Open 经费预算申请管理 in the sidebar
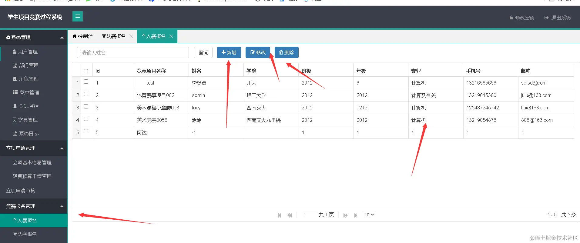Viewport: 580px width, 243px height. [x=34, y=176]
